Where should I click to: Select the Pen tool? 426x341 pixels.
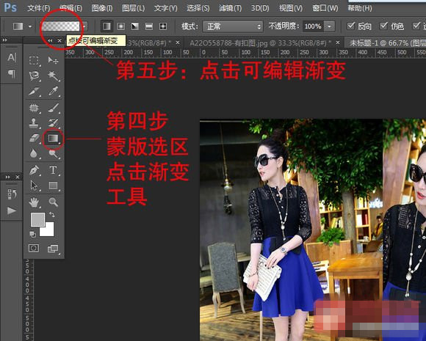click(34, 170)
